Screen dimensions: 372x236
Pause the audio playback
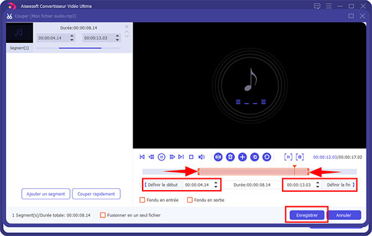[x=162, y=157]
